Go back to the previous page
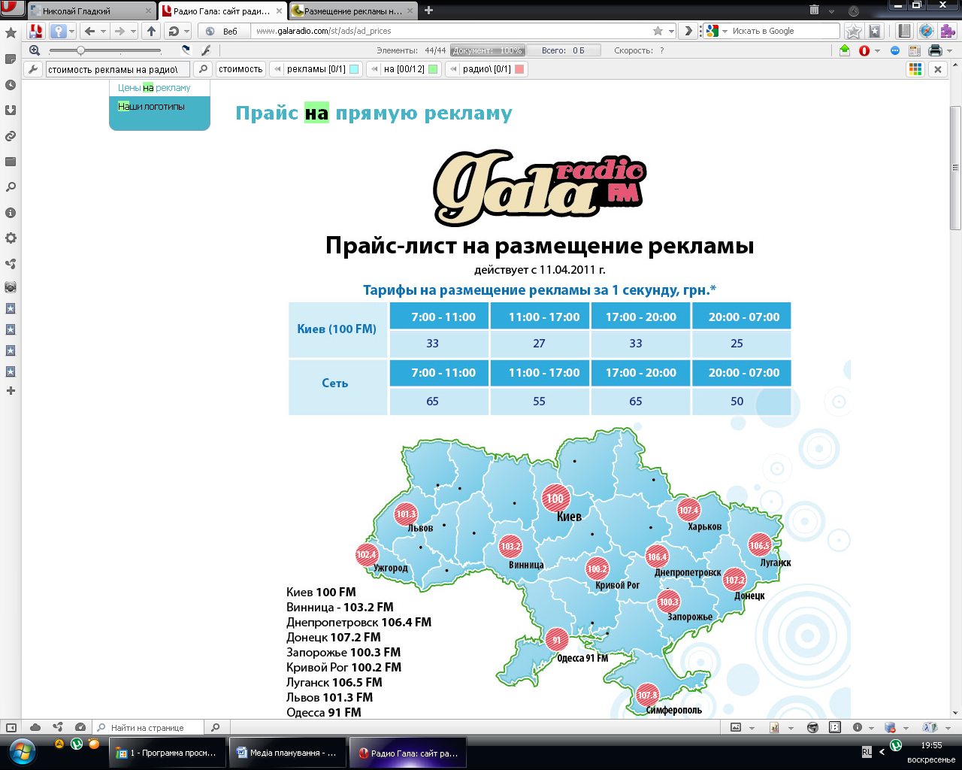Image resolution: width=962 pixels, height=770 pixels. pos(90,31)
